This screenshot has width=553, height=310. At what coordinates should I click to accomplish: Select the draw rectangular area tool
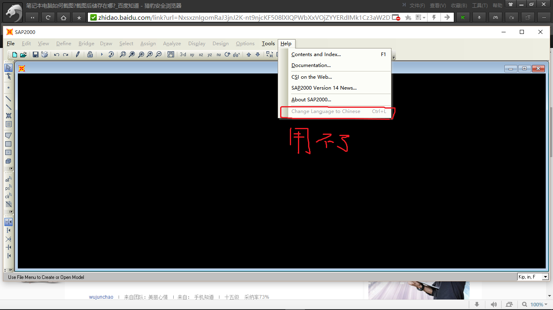pos(9,144)
